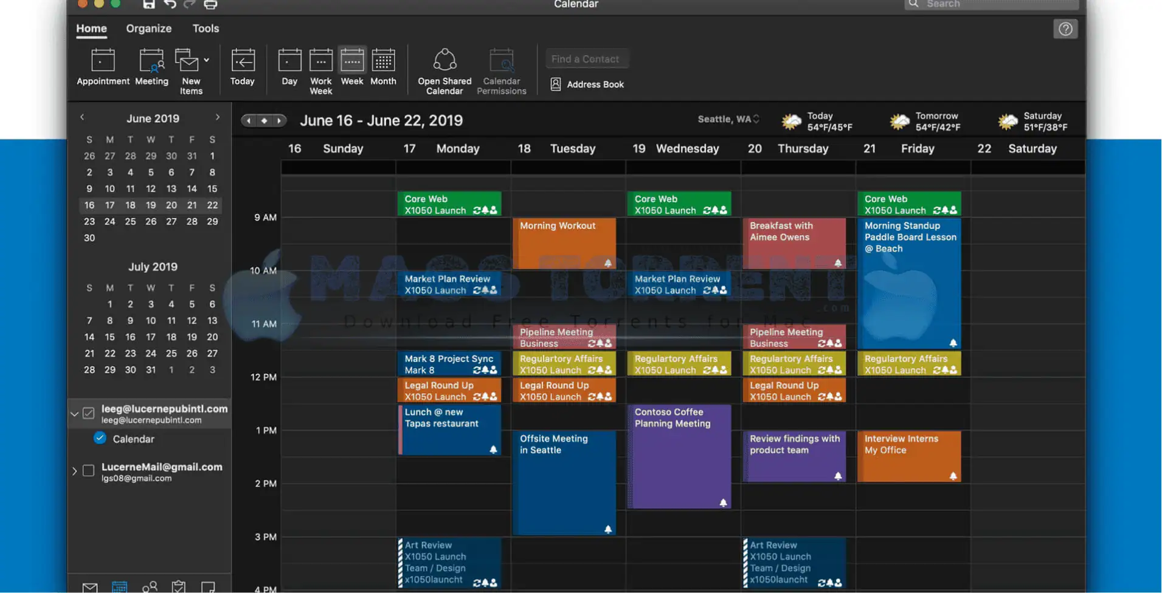Switch to Tasks view
1162x593 pixels.
pos(178,587)
